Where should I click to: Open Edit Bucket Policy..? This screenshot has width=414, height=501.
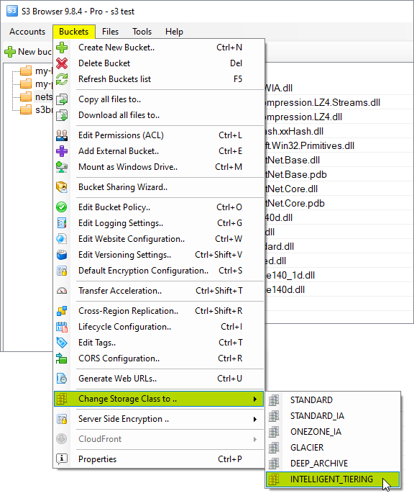(159, 207)
